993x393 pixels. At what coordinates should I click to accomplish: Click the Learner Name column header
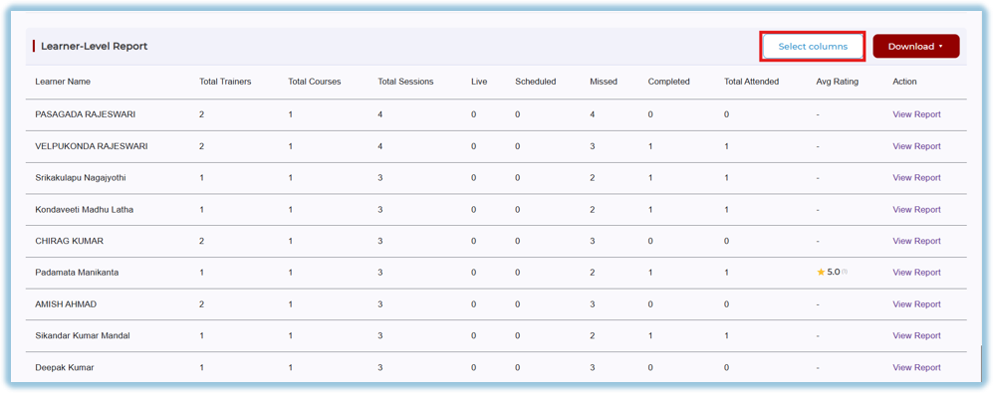tap(63, 82)
